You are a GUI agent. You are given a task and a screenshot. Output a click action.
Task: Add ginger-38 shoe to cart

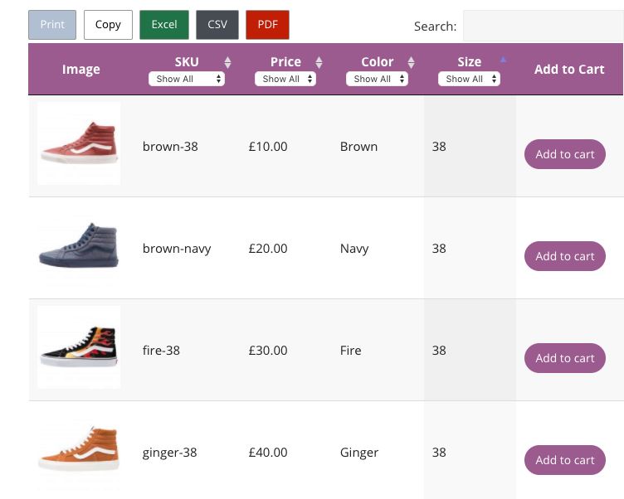point(565,460)
